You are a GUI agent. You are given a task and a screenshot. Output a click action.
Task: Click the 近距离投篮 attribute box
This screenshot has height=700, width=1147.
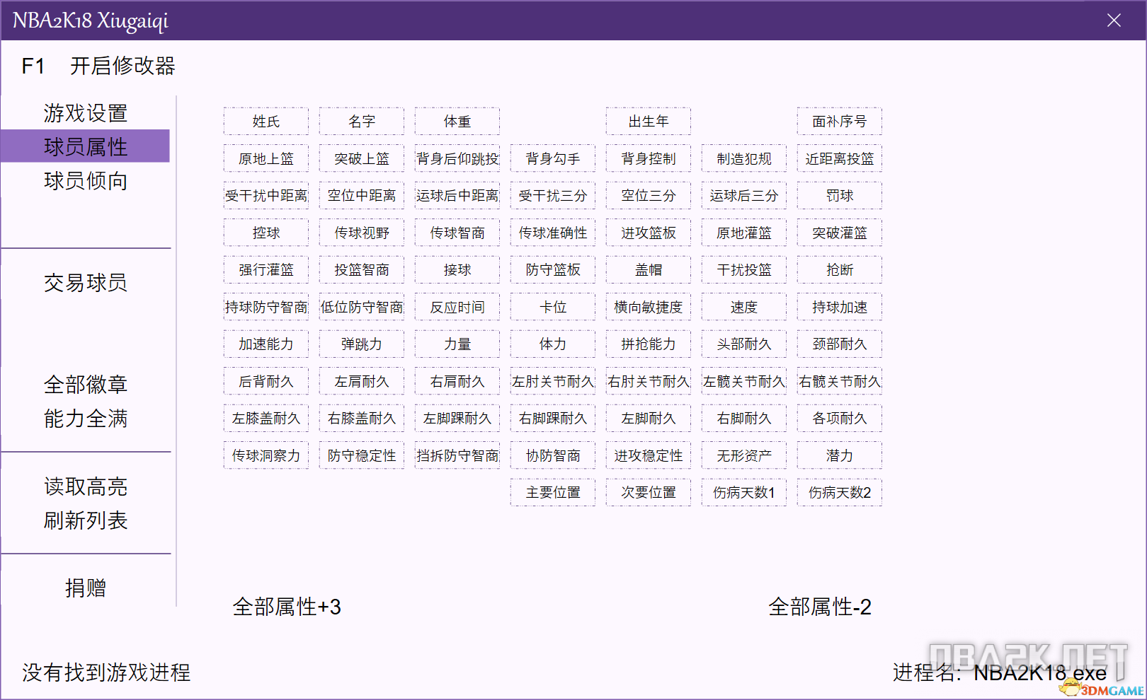point(840,158)
